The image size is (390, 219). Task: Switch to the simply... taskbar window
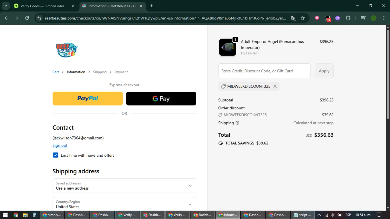coord(52,215)
